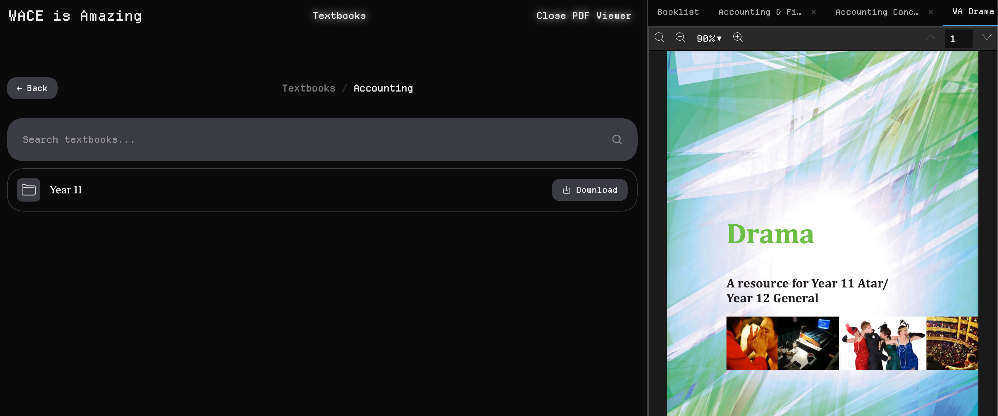This screenshot has width=998, height=416.
Task: Zoom out the PDF view
Action: tap(680, 37)
